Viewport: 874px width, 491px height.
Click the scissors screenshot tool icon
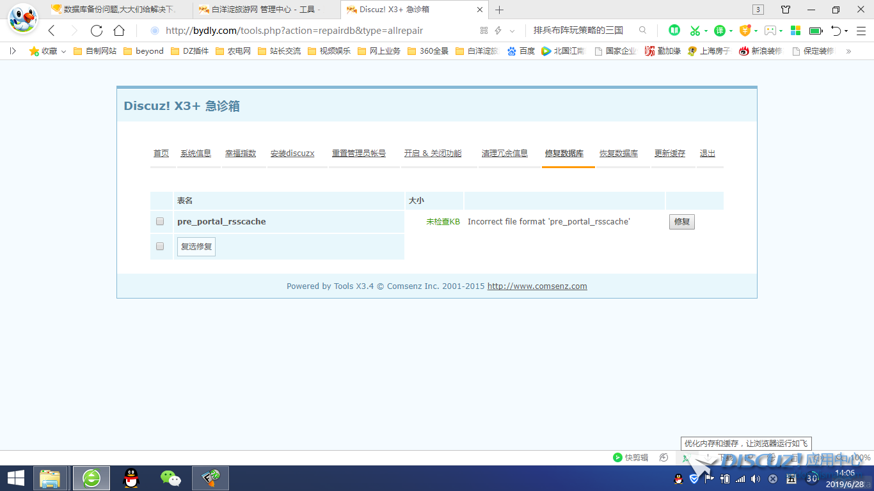pos(695,31)
